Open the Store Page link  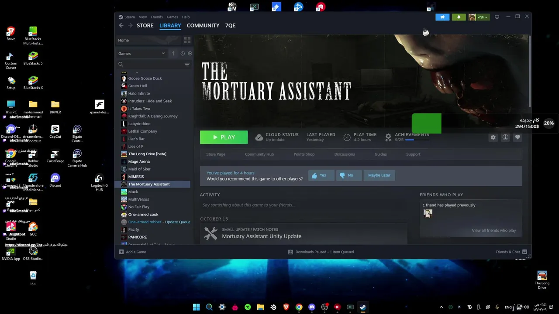(x=216, y=154)
